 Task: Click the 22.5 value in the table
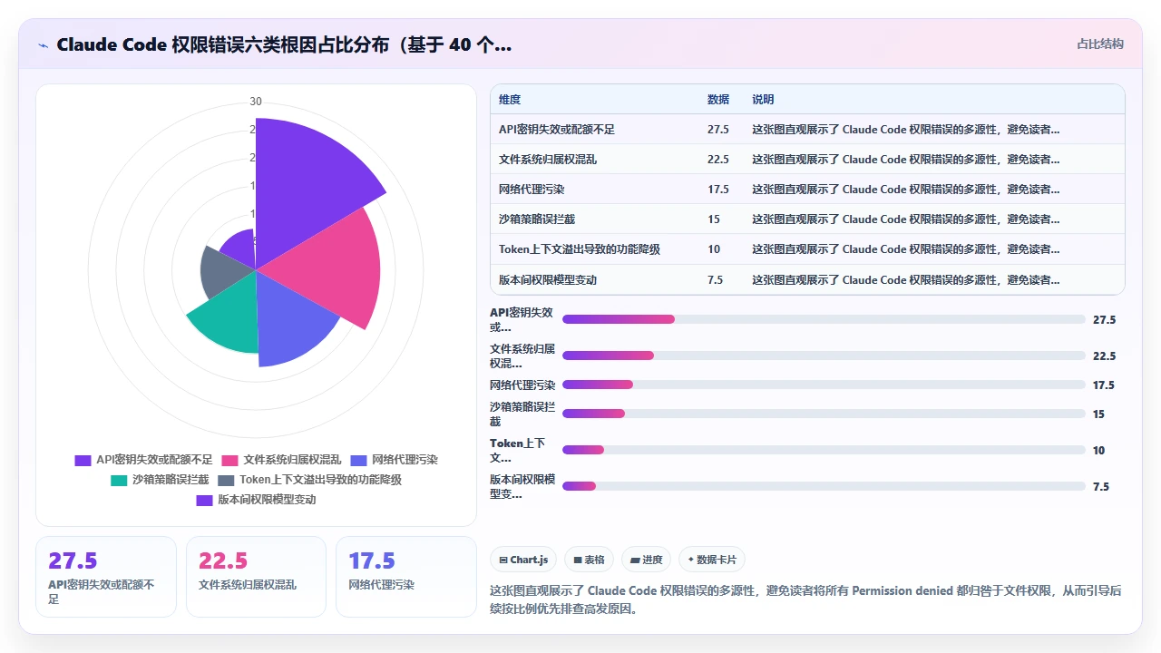click(x=718, y=160)
